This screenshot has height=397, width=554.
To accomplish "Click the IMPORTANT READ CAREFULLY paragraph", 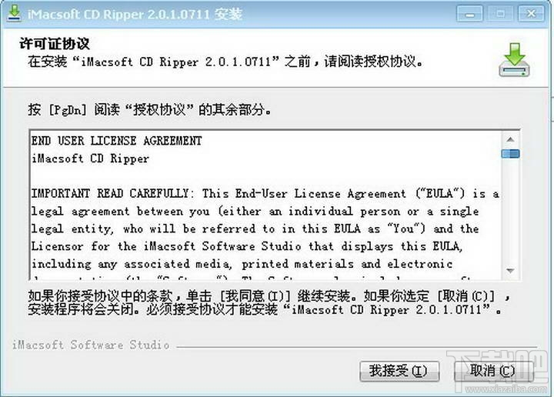I will (x=265, y=229).
